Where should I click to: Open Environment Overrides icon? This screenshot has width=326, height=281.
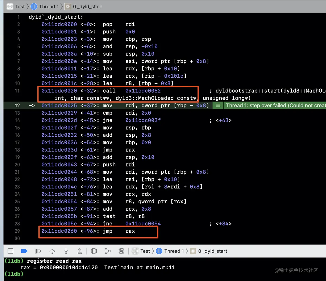point(121,251)
